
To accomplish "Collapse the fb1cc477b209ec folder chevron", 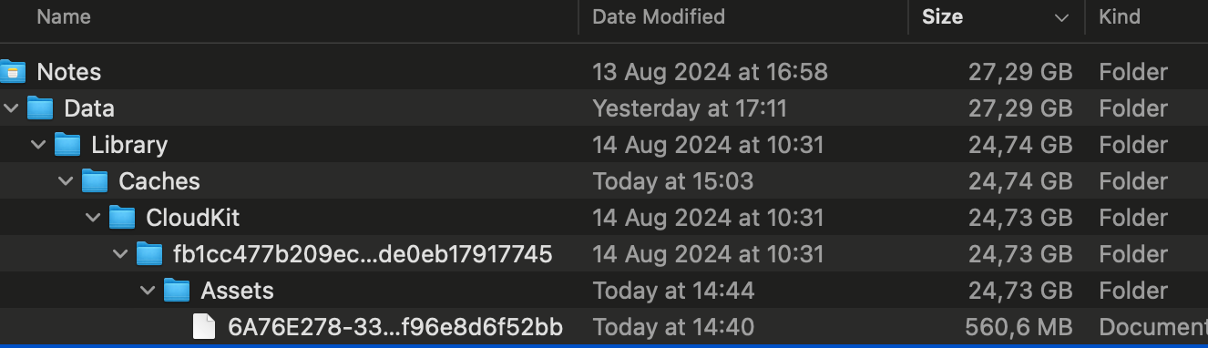I will (x=120, y=254).
